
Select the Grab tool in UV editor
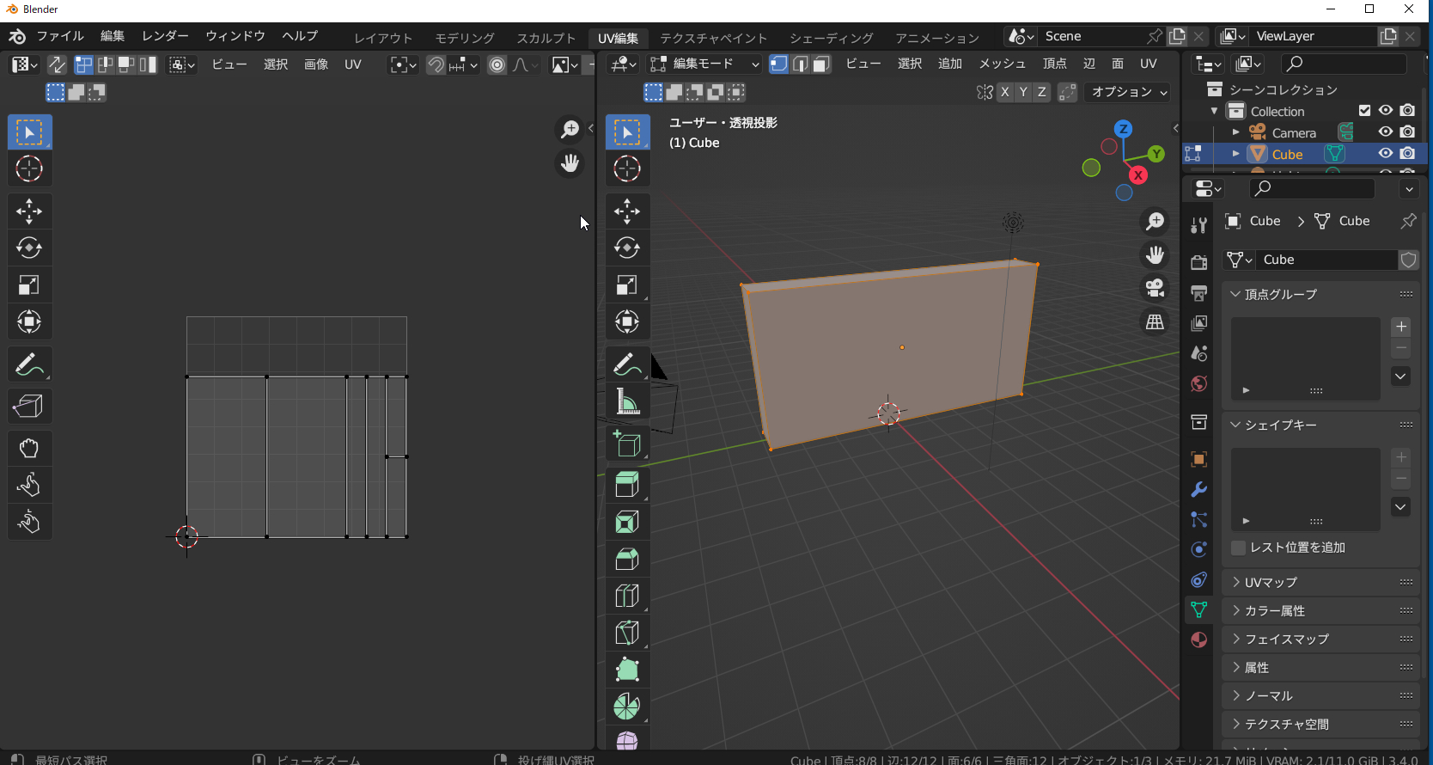click(x=29, y=448)
